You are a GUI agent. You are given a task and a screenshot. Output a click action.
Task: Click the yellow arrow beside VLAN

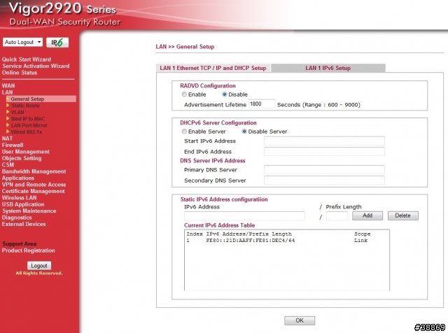[x=8, y=112]
